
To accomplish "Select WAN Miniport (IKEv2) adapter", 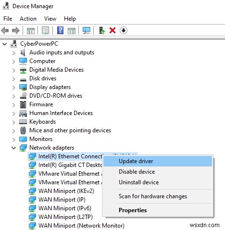I will pyautogui.click(x=66, y=191).
